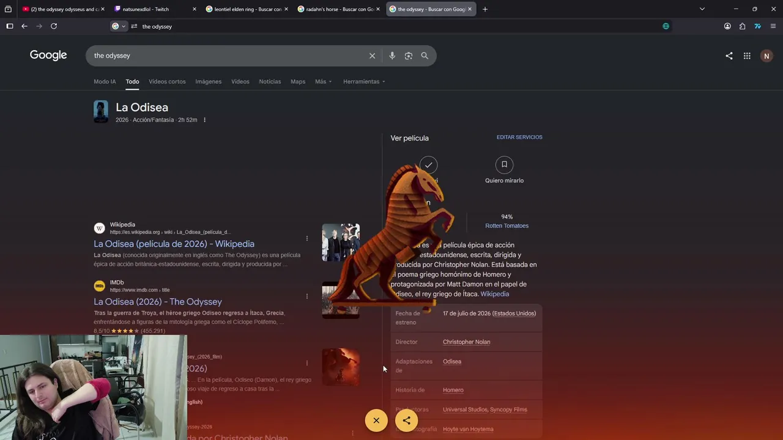Share the horse easter egg
Screen dimensions: 783x440
coord(407,420)
